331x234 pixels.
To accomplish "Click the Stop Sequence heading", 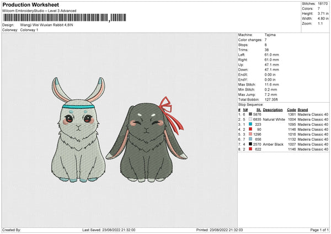I will pos(251,104).
